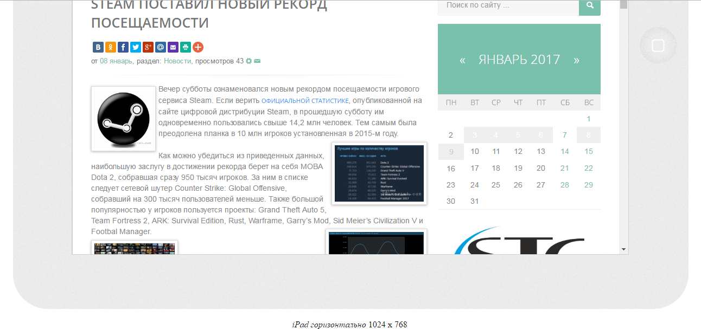701x329 pixels.
Task: Select January 22 in the calendar
Action: tap(589, 168)
